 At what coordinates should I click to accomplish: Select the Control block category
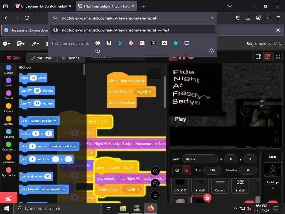(x=9, y=121)
